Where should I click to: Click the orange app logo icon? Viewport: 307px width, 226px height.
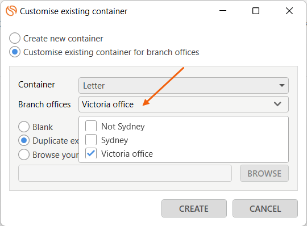pyautogui.click(x=11, y=11)
